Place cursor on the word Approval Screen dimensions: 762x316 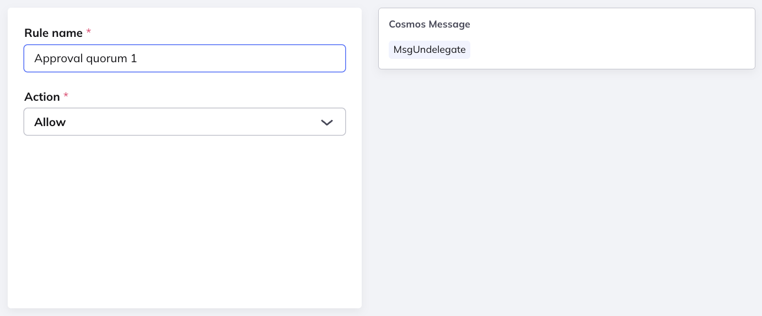tap(57, 58)
